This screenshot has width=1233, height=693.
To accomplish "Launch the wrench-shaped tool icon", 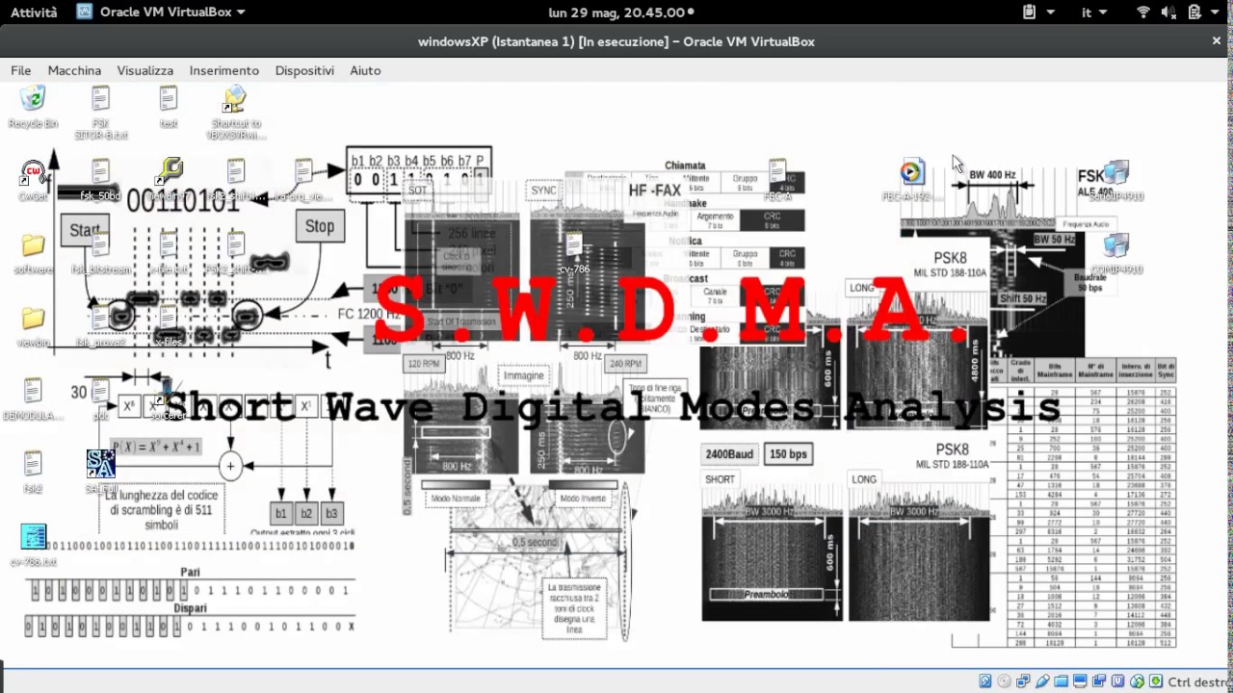I will tap(170, 172).
